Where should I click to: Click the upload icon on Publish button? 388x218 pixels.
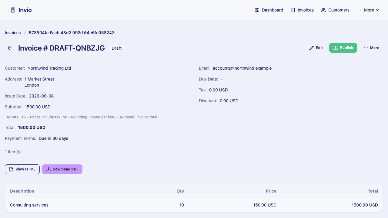tap(336, 48)
